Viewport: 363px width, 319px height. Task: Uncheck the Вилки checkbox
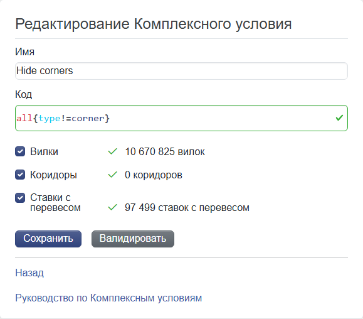click(x=20, y=151)
